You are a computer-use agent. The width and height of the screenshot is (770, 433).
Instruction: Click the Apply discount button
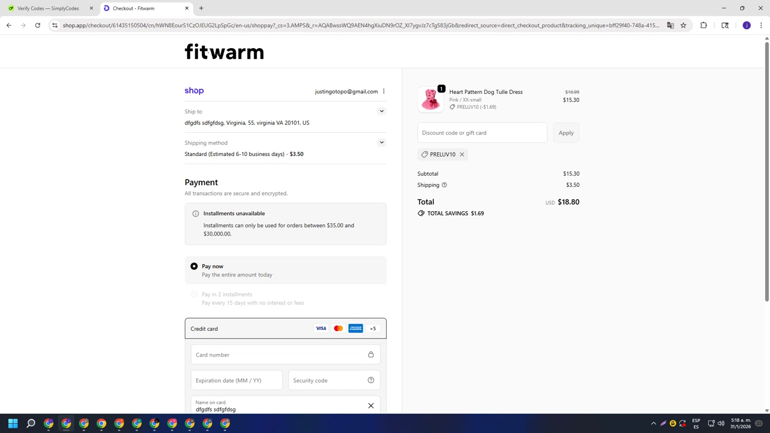click(566, 132)
